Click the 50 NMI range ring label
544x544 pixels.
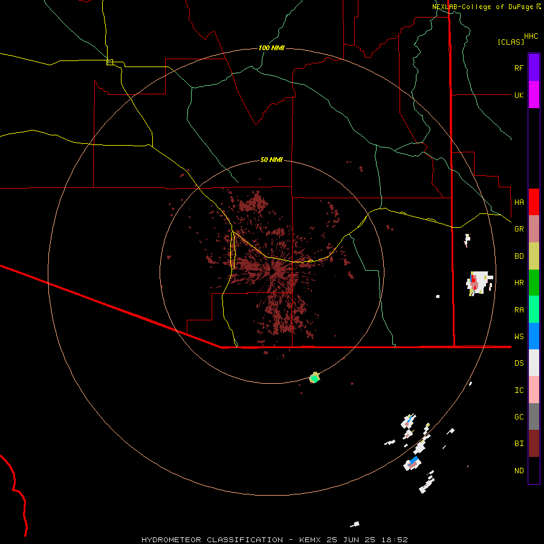[x=271, y=160]
